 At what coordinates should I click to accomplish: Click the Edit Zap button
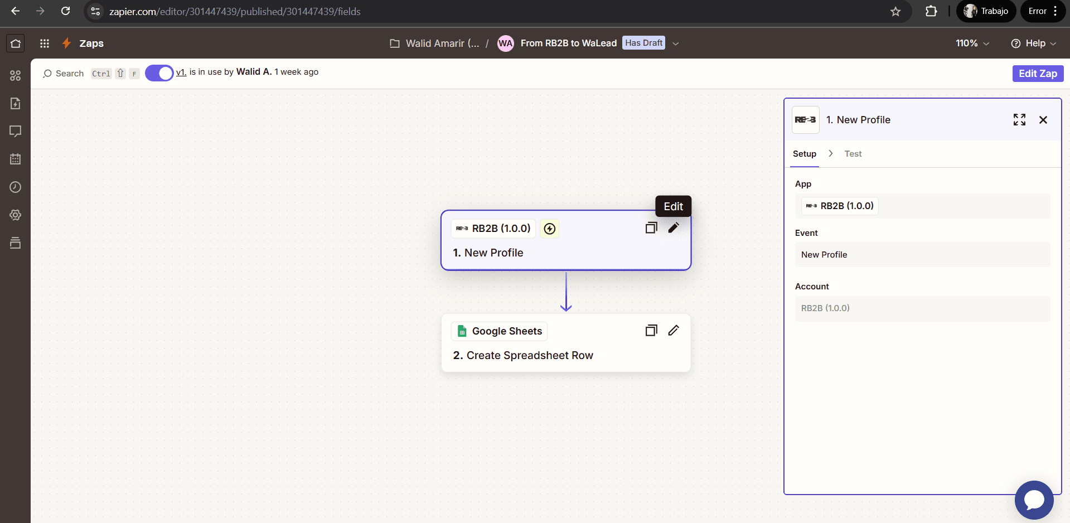pos(1038,74)
